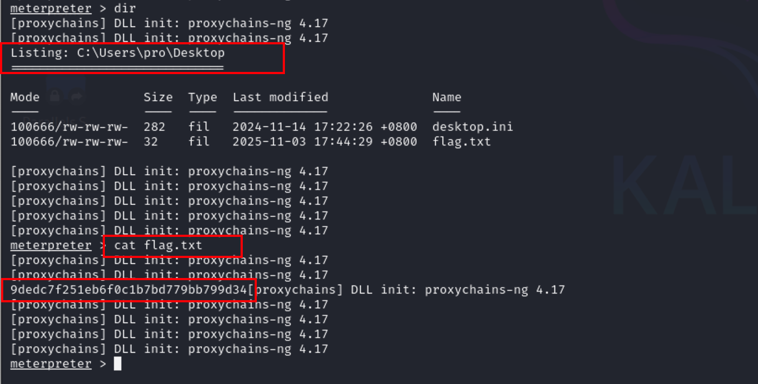This screenshot has width=758, height=384.
Task: Click the "Last modified" column header
Action: pos(280,97)
